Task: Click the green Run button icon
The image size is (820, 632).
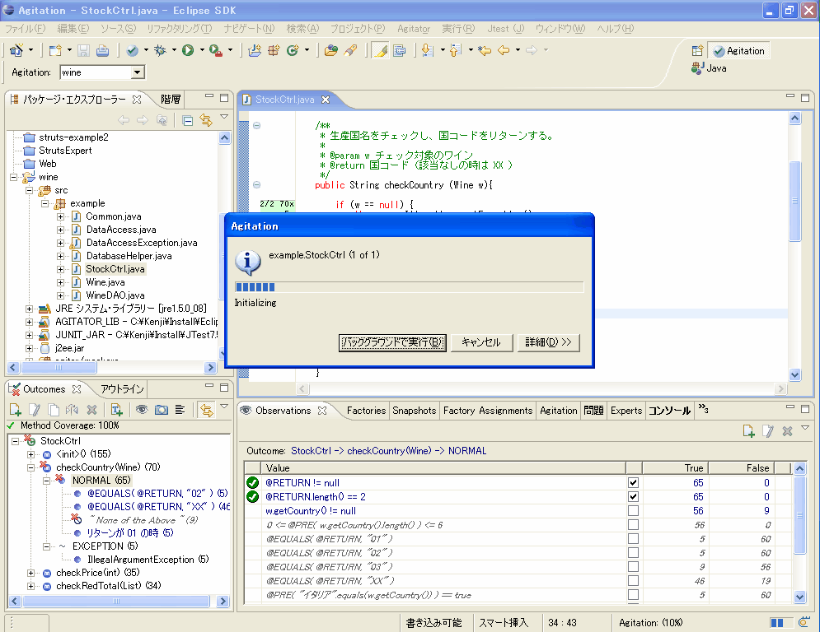Action: click(188, 50)
